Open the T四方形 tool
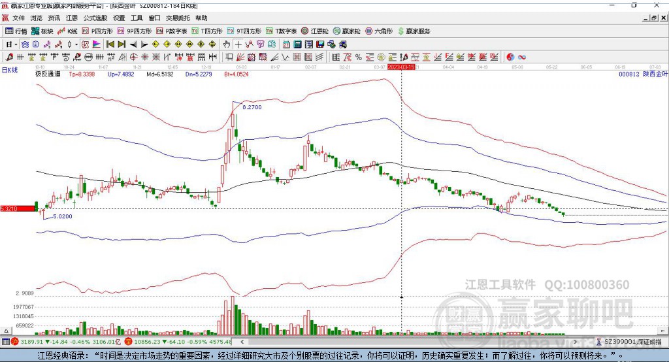Image resolution: width=669 pixels, height=362 pixels. (x=207, y=31)
